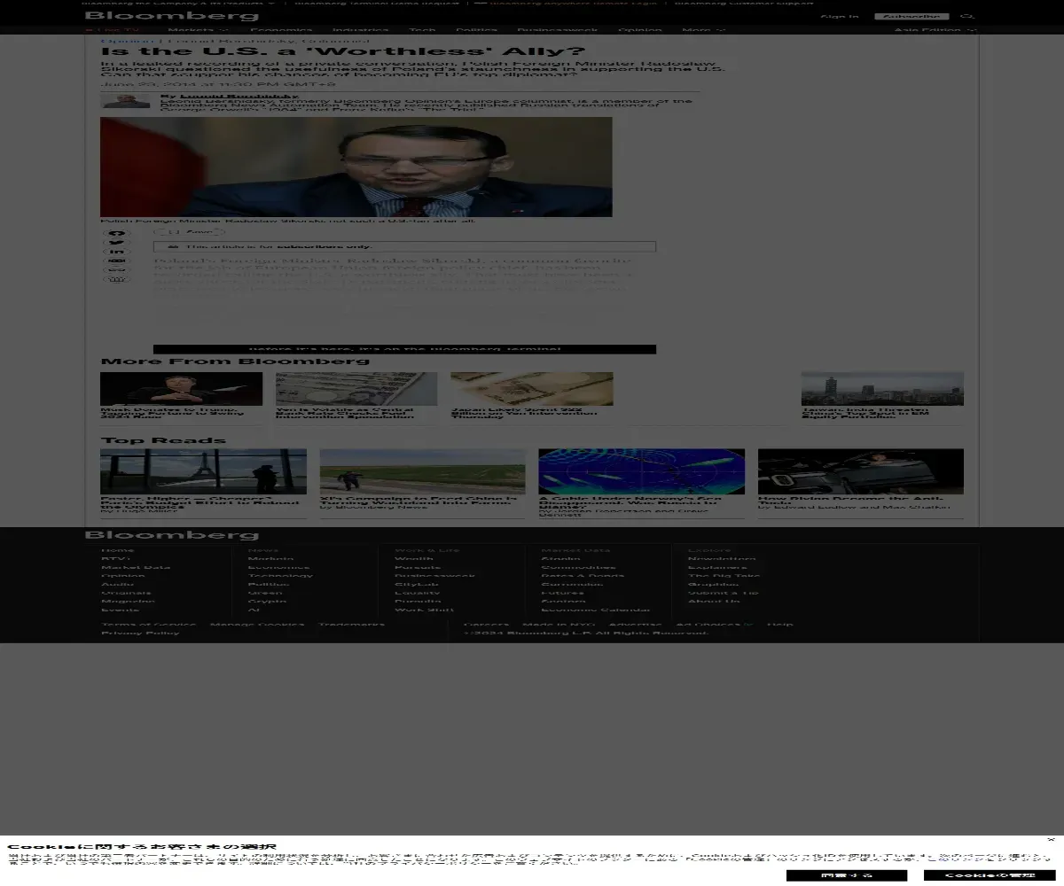The width and height of the screenshot is (1064, 886).
Task: Click the Save bookmark button
Action: 189,232
